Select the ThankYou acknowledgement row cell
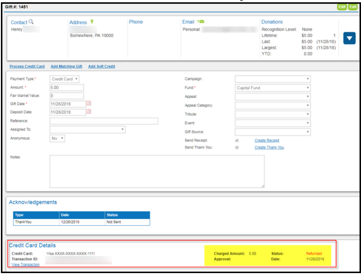Image resolution: width=361 pixels, height=274 pixels. pos(36,222)
